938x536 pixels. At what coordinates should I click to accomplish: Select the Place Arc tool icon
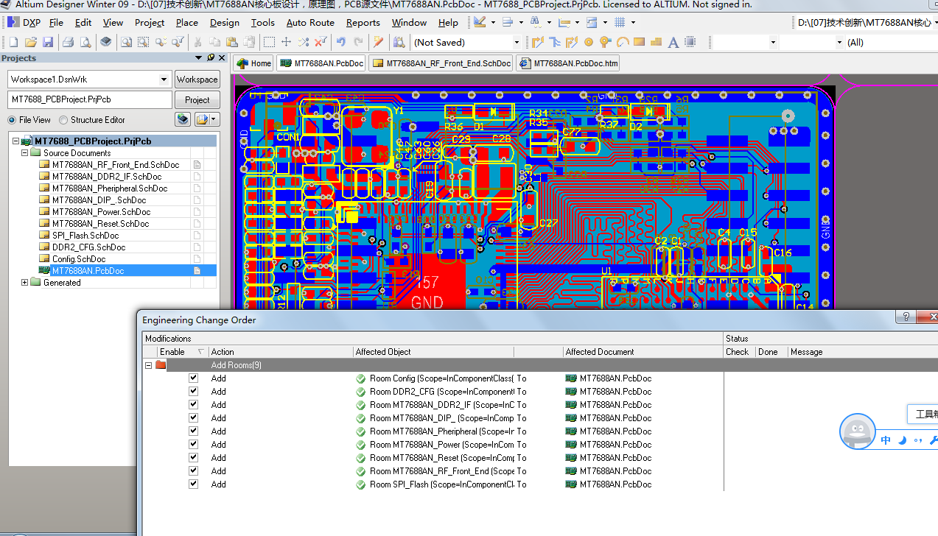tap(623, 42)
